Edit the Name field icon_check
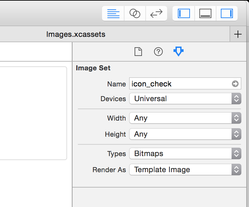This screenshot has width=249, height=207. coord(185,84)
